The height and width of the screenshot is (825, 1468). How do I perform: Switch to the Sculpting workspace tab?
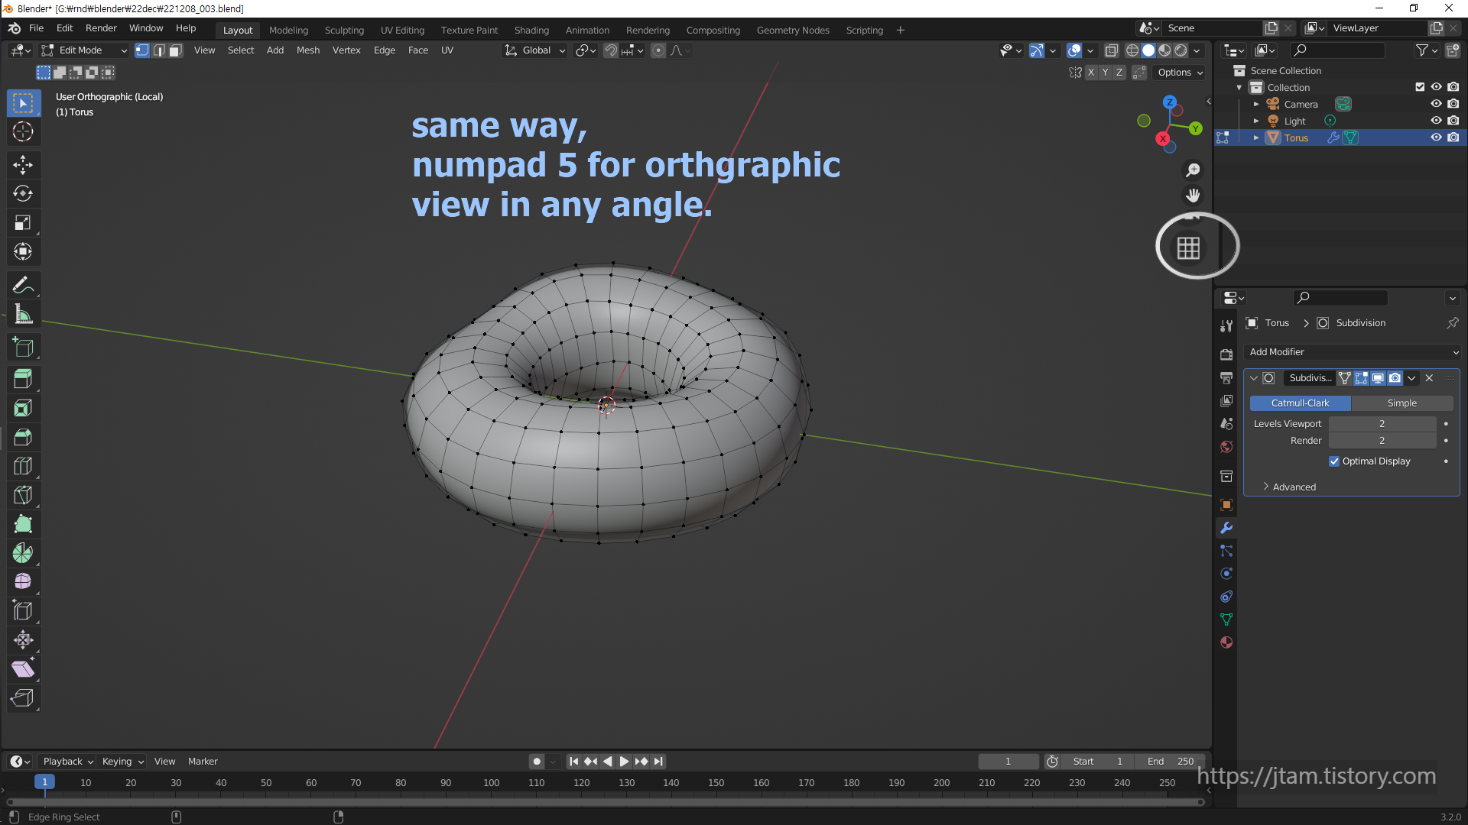(344, 30)
